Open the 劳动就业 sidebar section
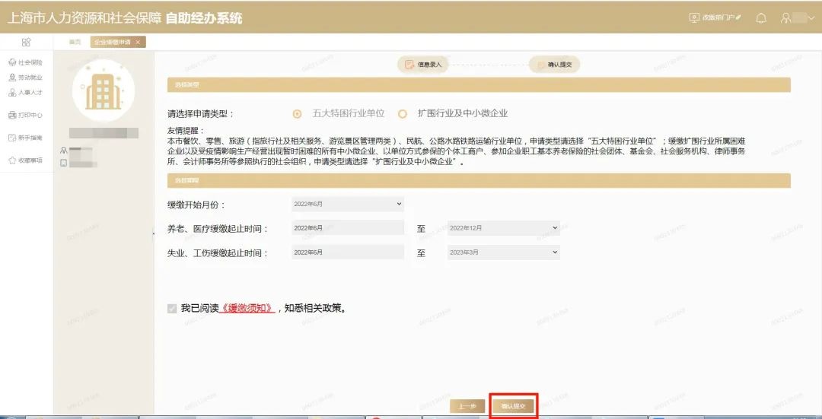The image size is (822, 419). (26, 78)
